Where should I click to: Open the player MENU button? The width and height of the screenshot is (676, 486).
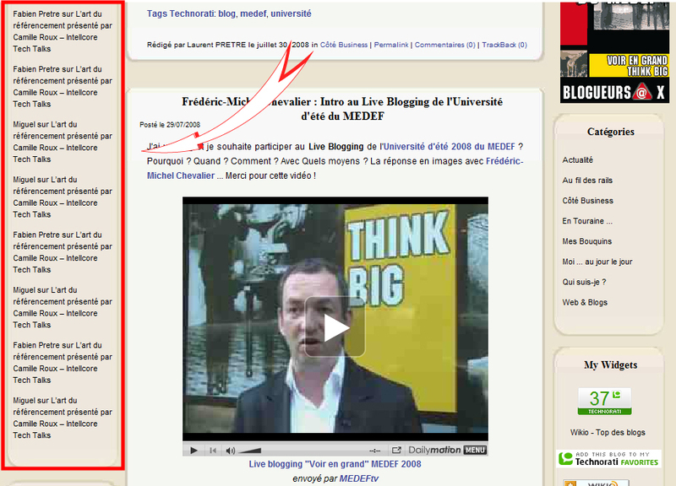click(x=475, y=450)
